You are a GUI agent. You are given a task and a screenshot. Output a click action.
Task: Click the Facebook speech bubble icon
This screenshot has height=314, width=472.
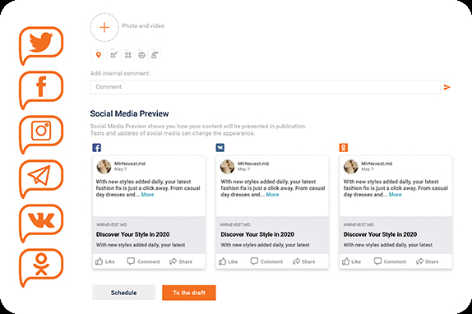click(x=41, y=90)
